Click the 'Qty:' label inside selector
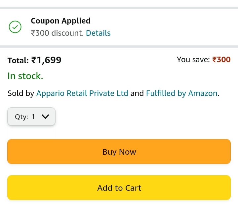Viewport: 238px width, 204px height. tap(21, 117)
